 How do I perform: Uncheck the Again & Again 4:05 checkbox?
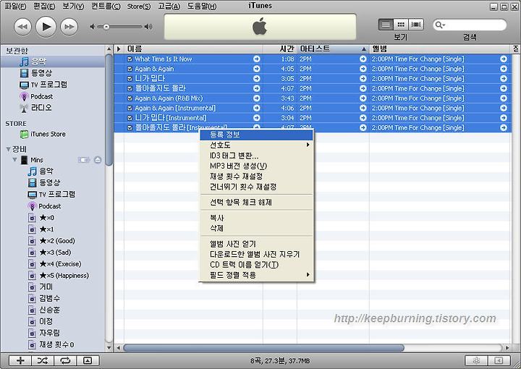pos(130,69)
